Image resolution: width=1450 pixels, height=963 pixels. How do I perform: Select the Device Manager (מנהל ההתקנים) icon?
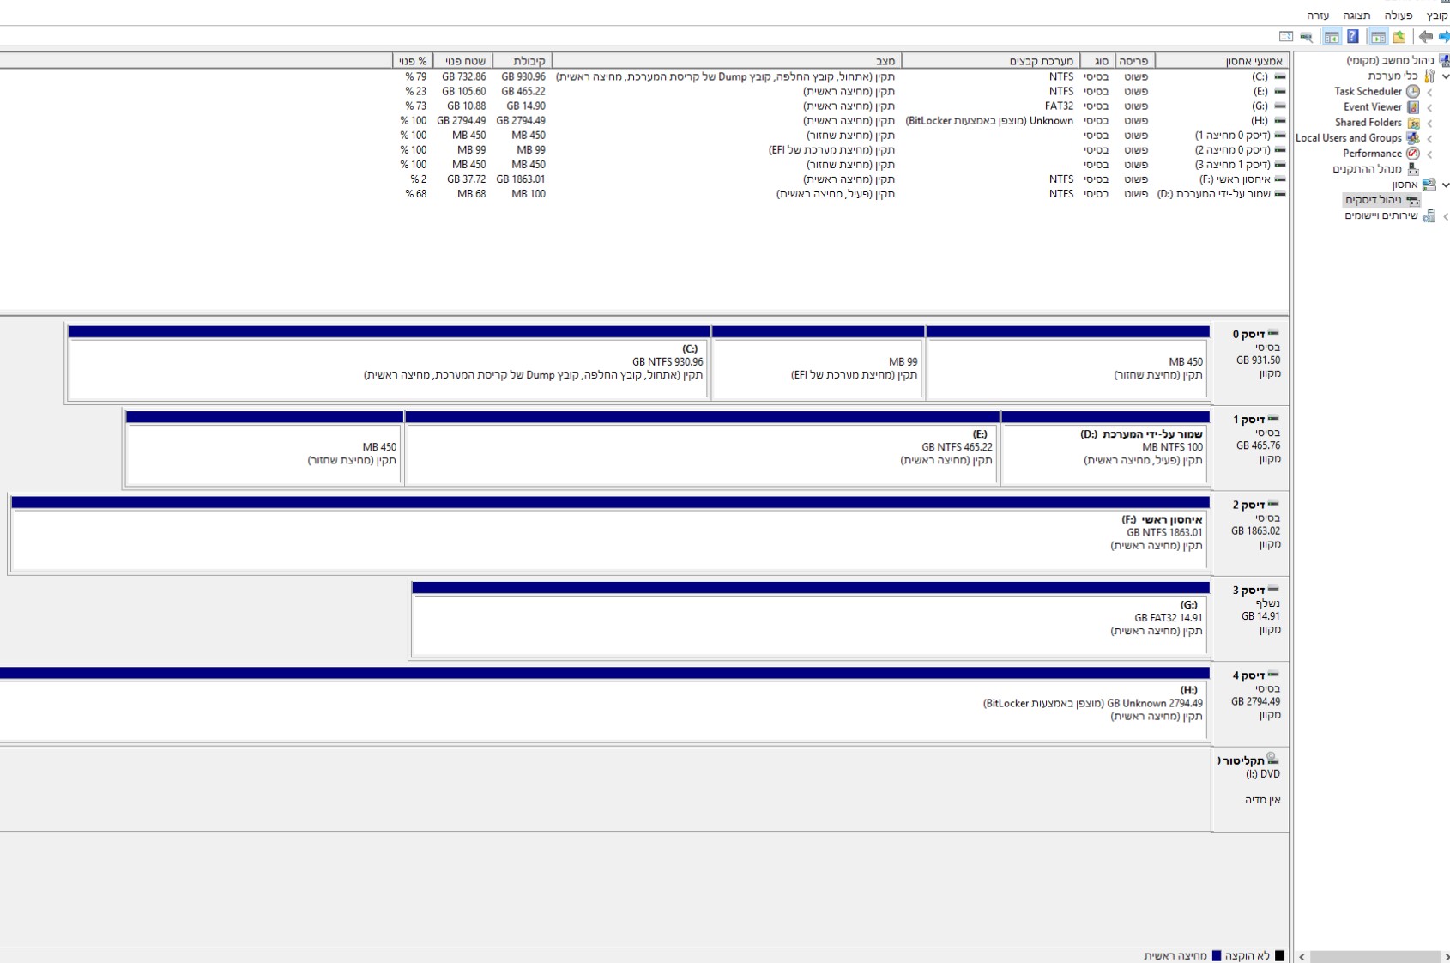tap(1413, 169)
